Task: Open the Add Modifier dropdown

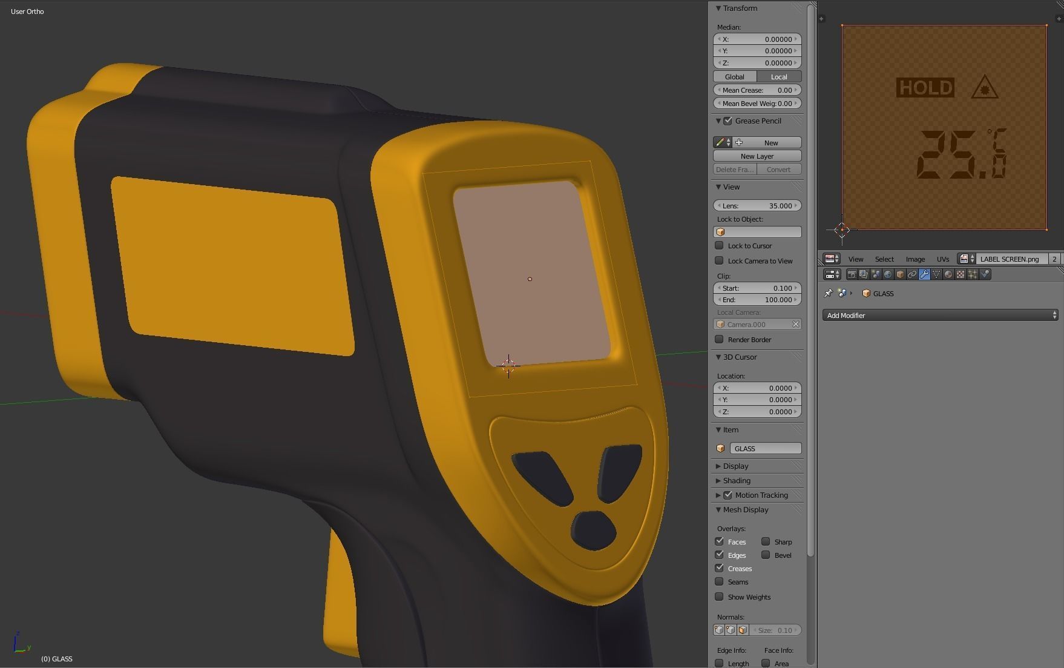Action: [941, 315]
